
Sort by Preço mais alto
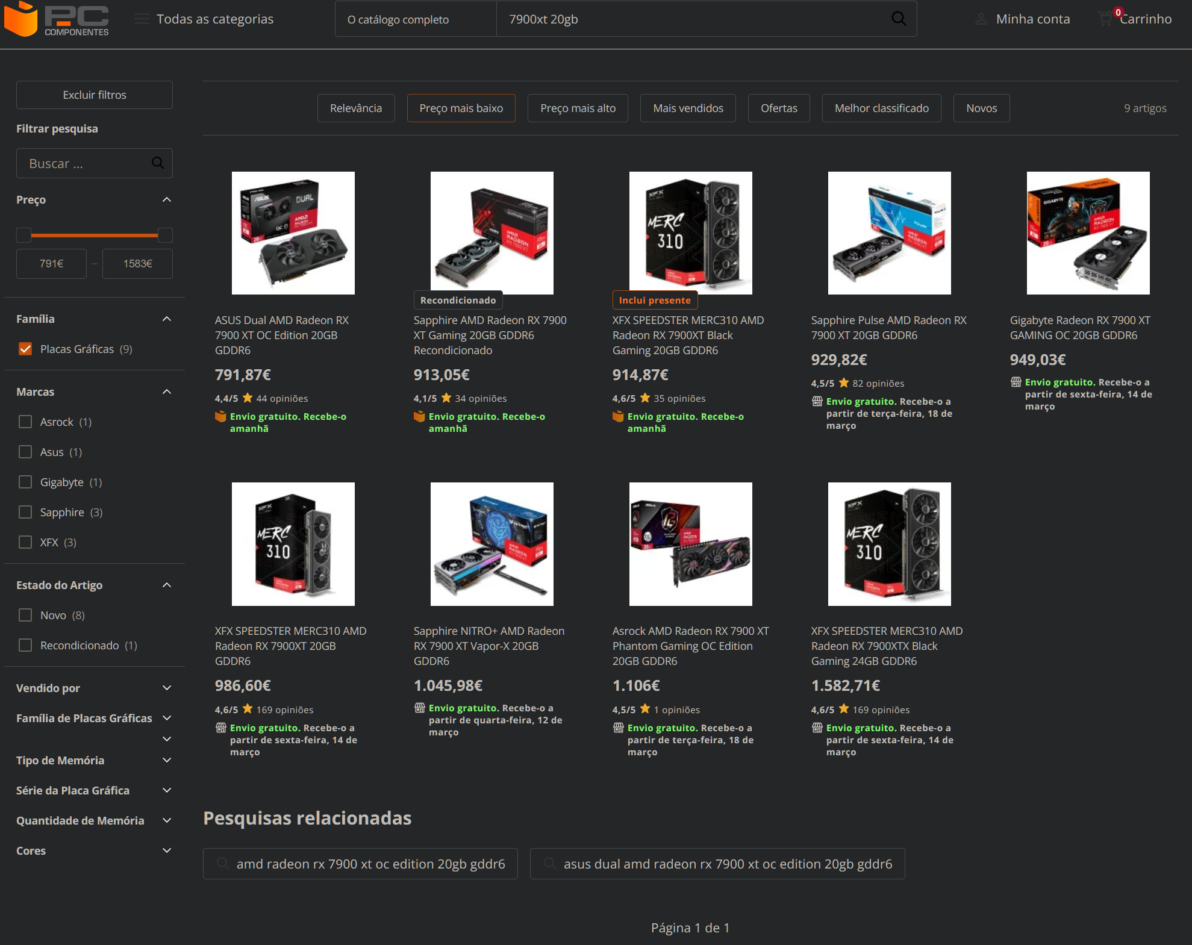coord(578,108)
